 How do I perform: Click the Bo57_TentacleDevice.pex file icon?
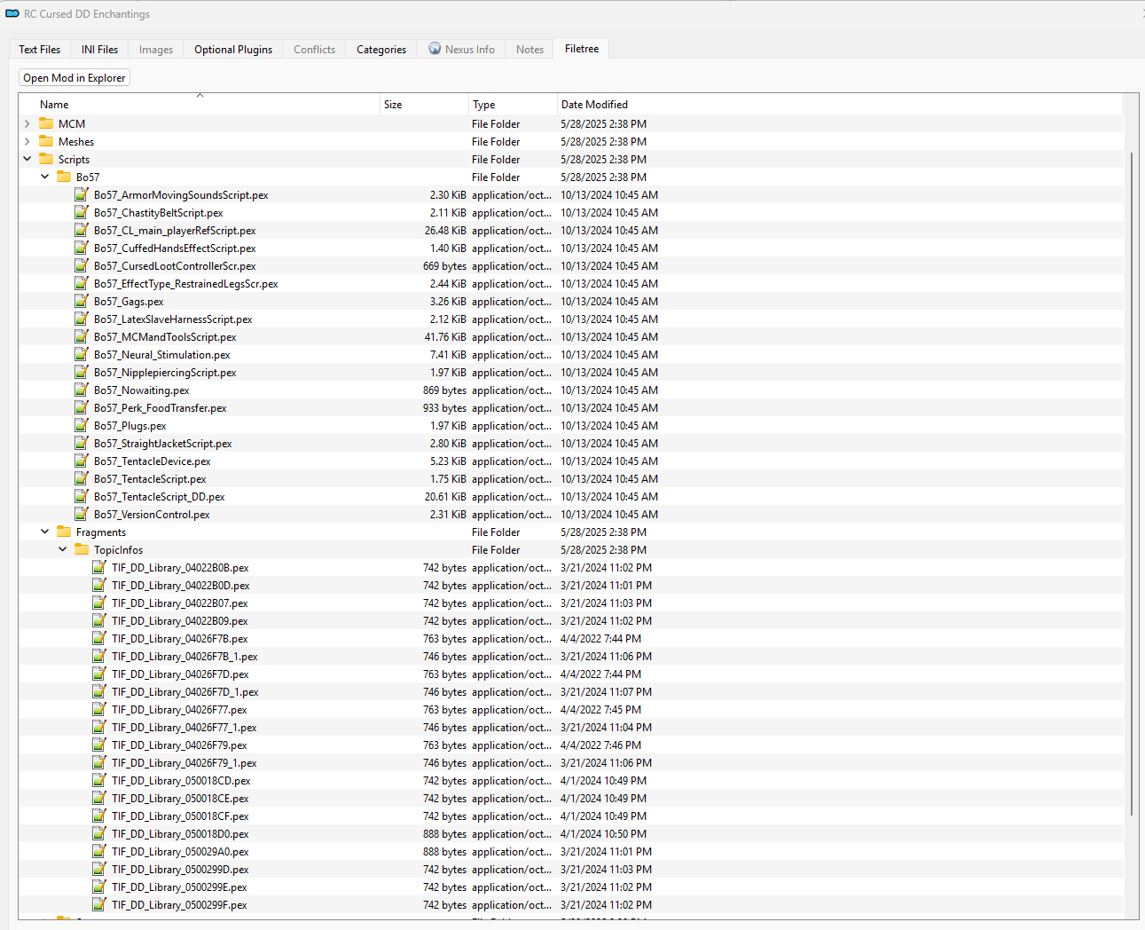(x=82, y=461)
